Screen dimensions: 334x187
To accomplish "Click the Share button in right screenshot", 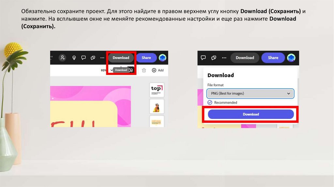I will point(273,58).
